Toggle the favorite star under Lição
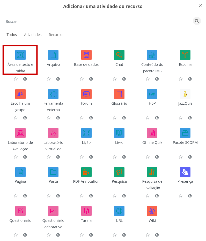 pos(82,157)
